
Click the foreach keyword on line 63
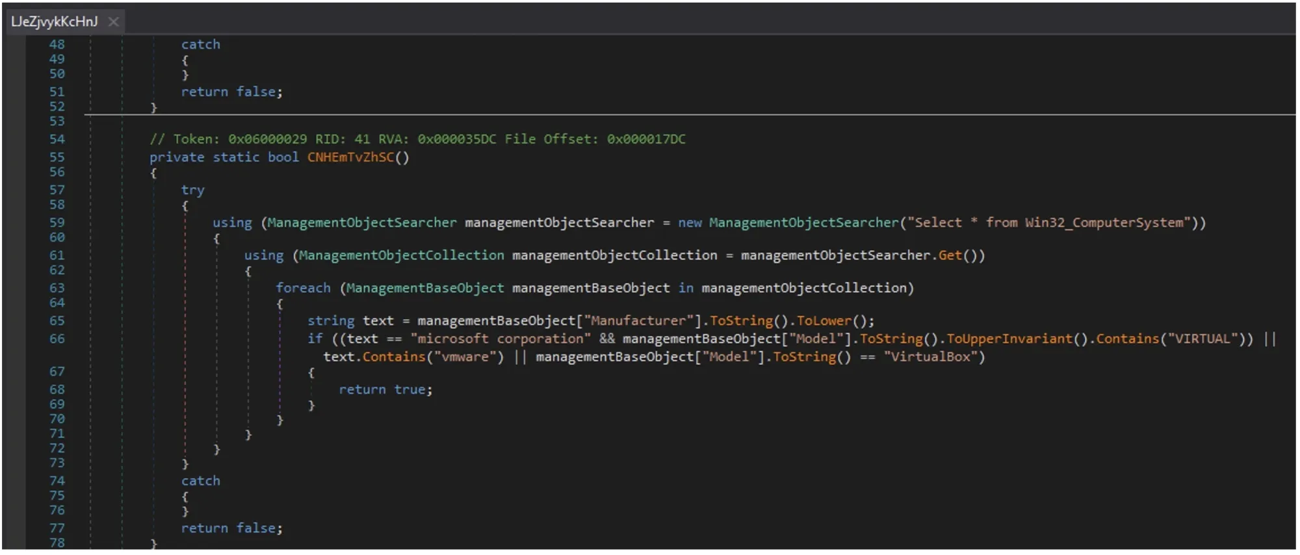click(303, 288)
